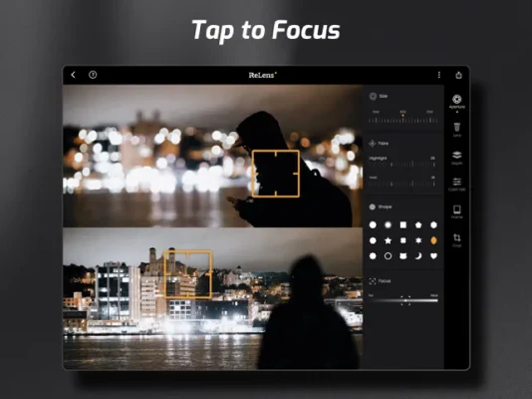Open the color adjustment sliders tool

point(456,185)
